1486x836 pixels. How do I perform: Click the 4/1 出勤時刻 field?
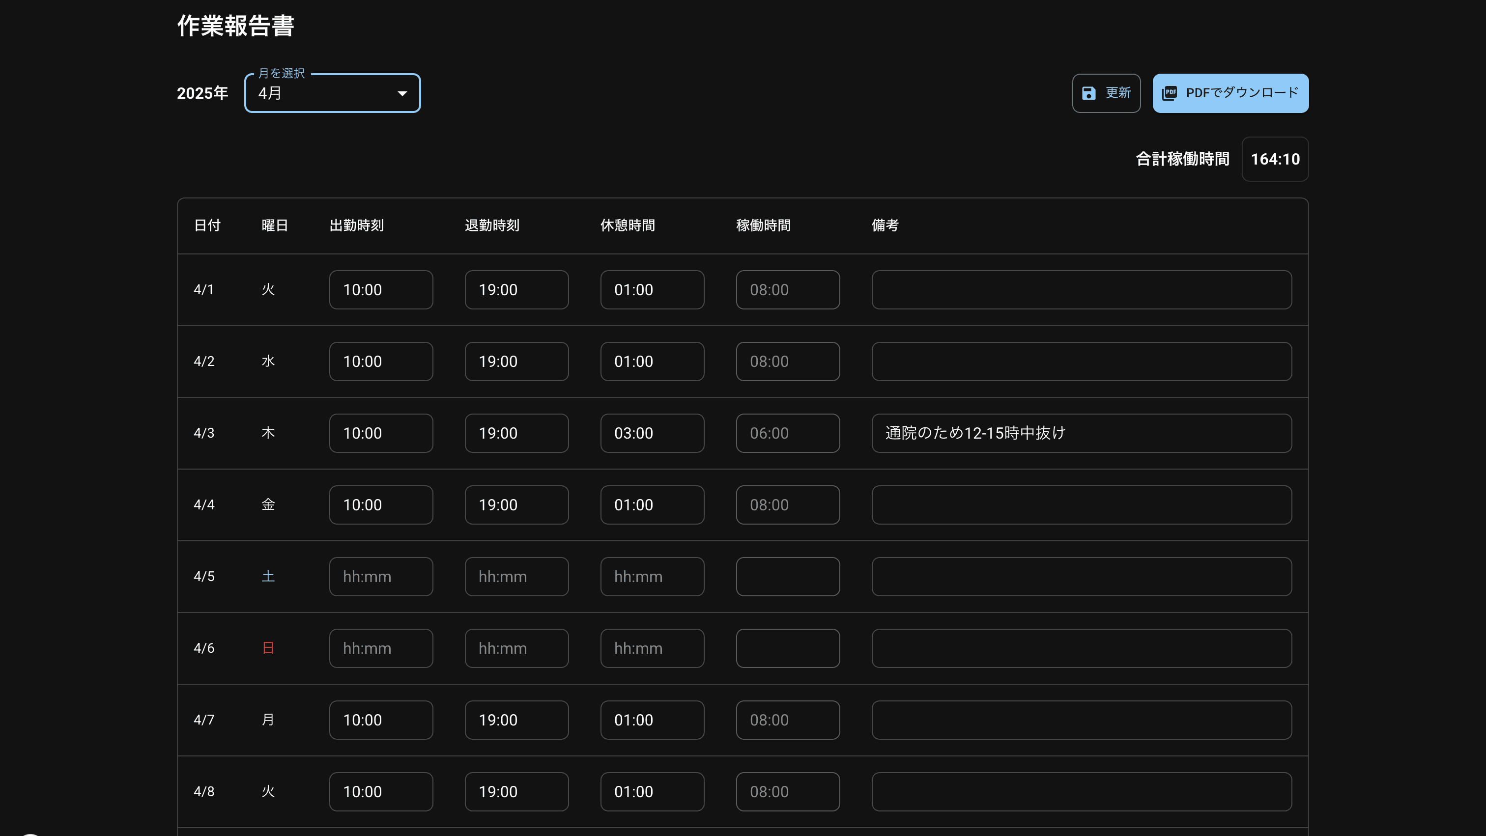381,290
